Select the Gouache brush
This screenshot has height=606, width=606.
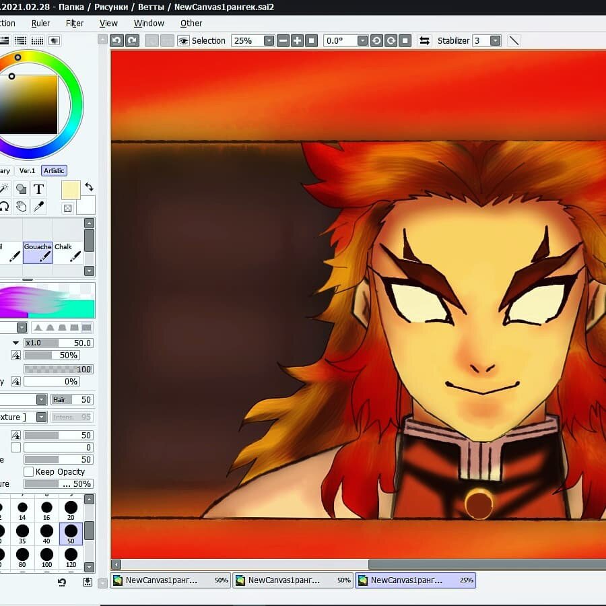[38, 252]
